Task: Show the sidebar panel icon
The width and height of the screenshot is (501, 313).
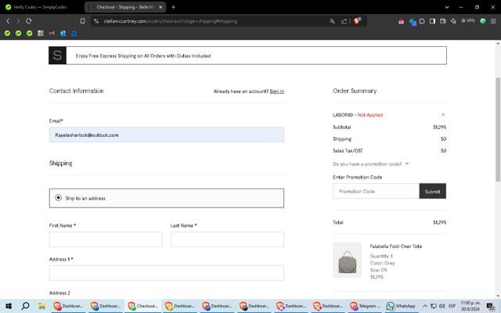Action: pos(432,21)
